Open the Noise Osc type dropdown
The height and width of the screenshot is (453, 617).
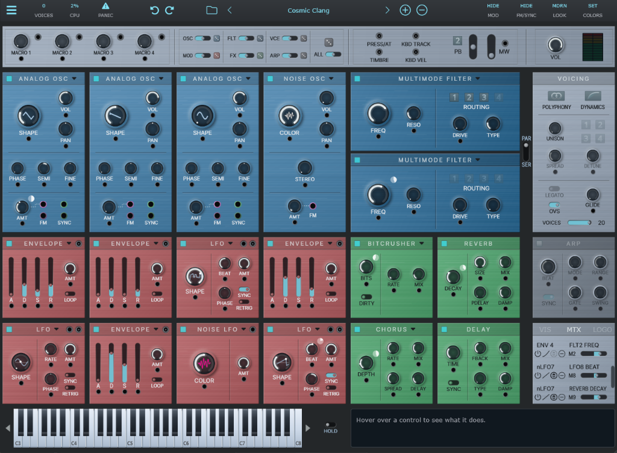pos(331,79)
